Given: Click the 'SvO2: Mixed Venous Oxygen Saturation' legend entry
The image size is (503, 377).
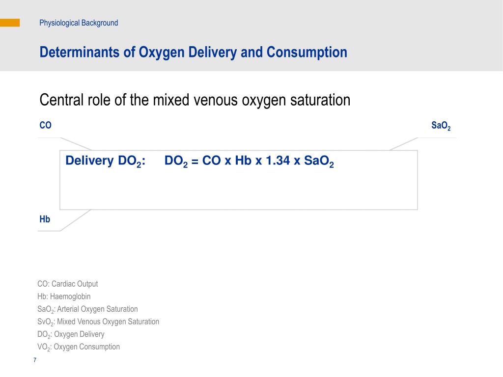Looking at the screenshot, I should (98, 322).
